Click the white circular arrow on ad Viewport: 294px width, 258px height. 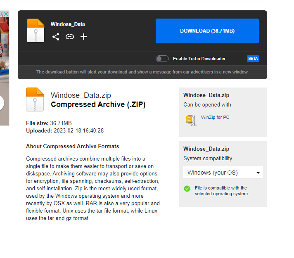pos(1,102)
